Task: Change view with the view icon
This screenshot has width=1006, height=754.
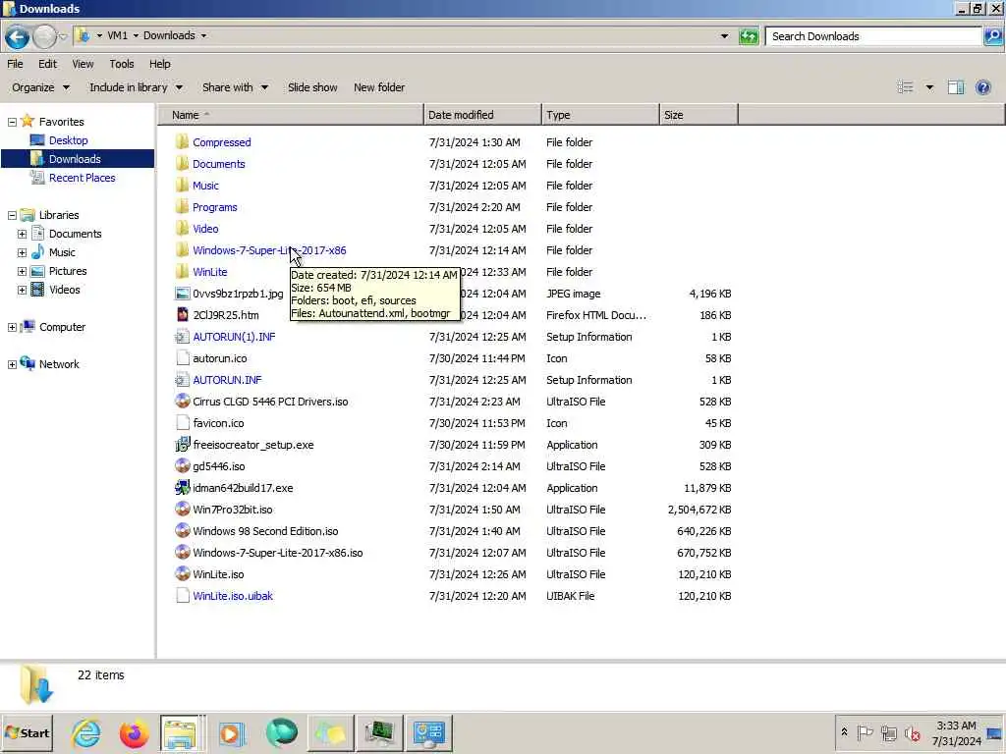Action: (x=905, y=87)
